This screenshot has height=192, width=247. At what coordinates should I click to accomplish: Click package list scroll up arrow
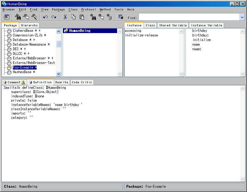coord(58,31)
